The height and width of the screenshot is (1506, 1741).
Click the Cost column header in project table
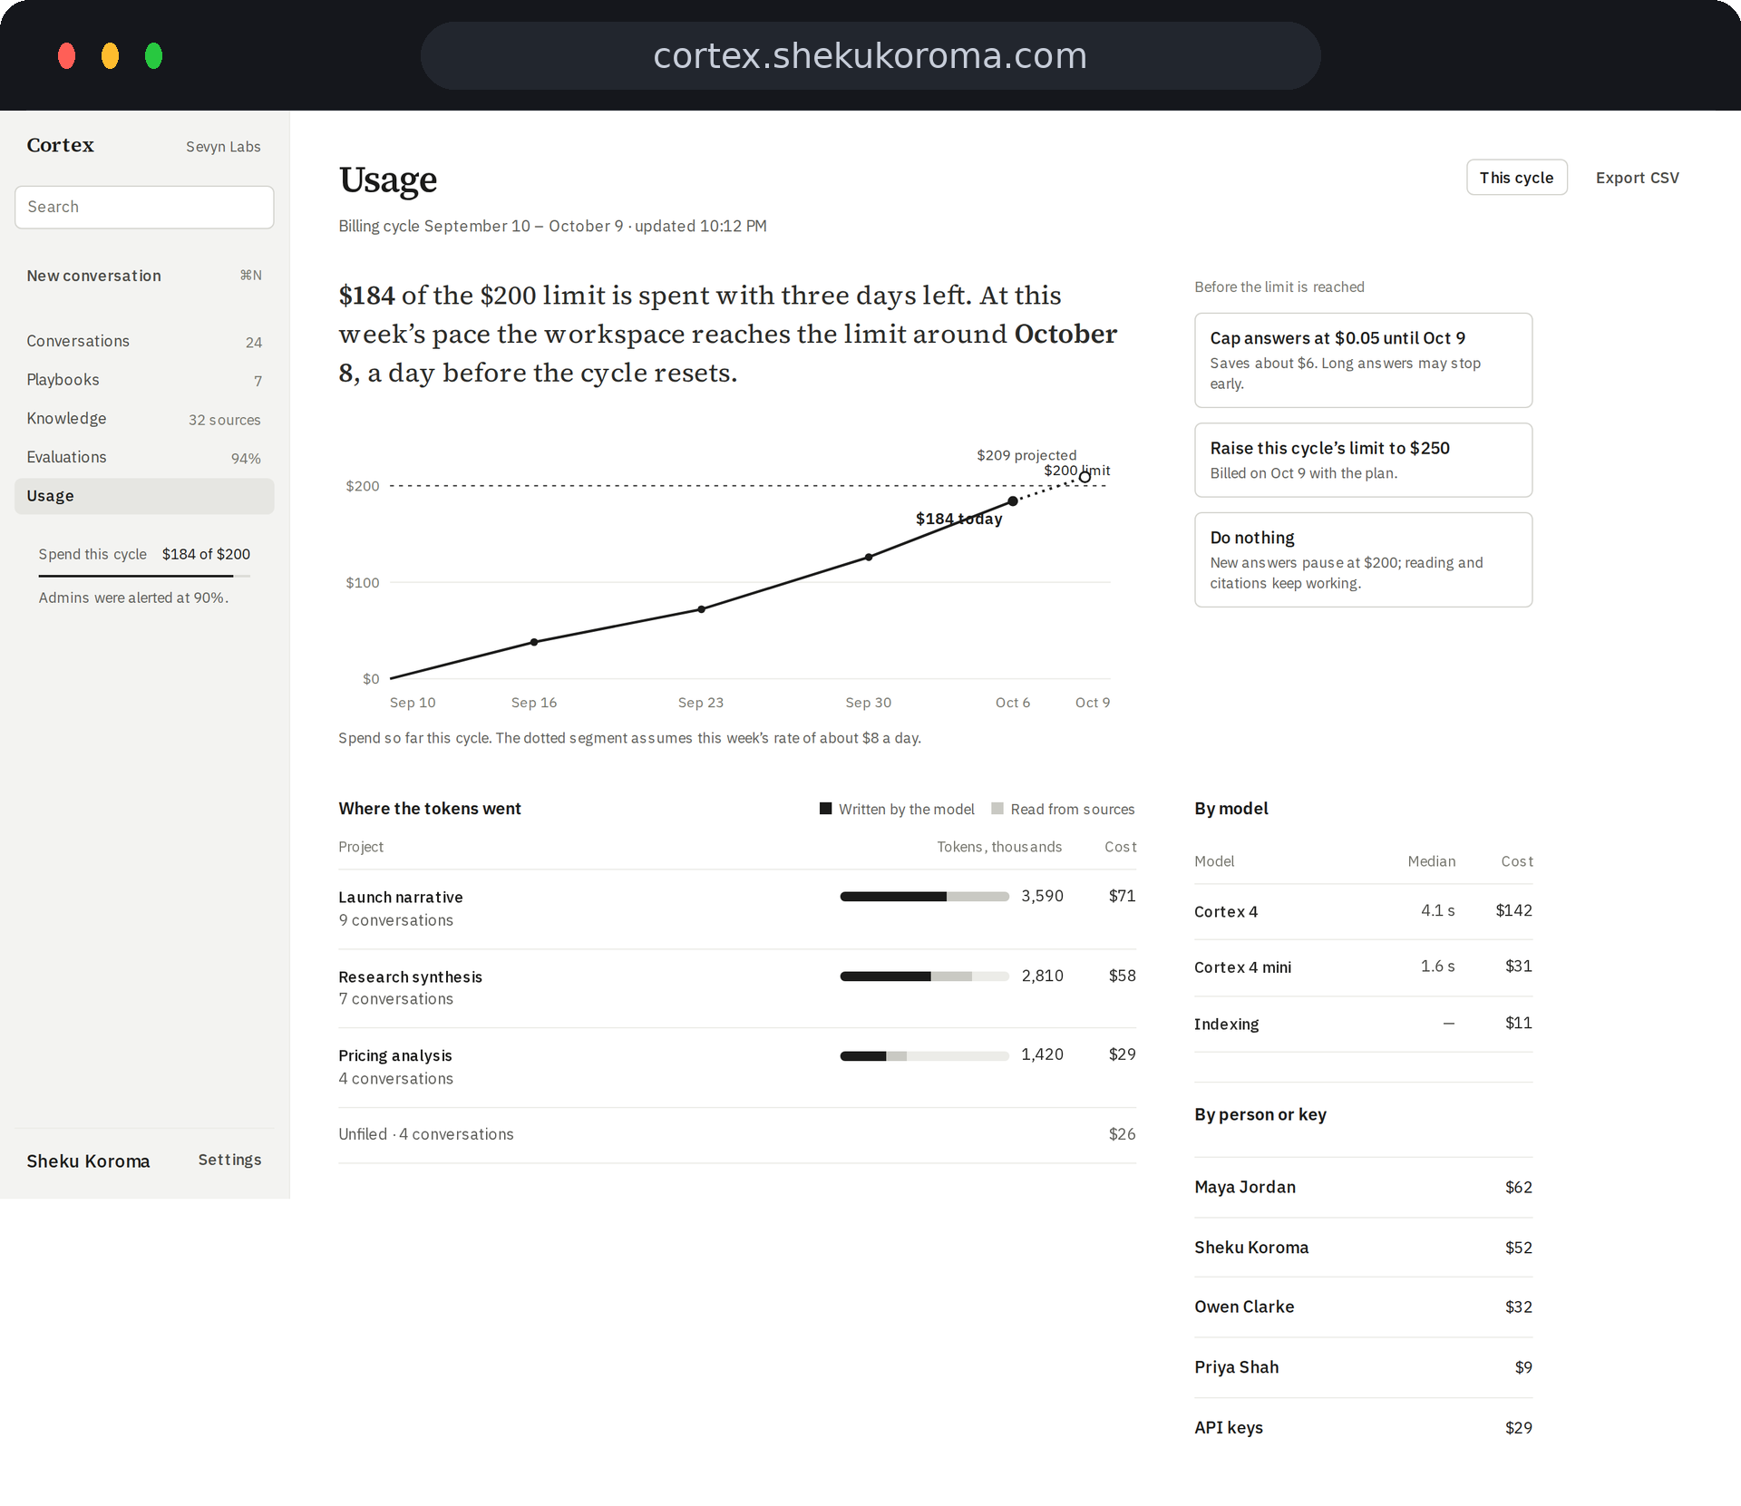pos(1120,847)
